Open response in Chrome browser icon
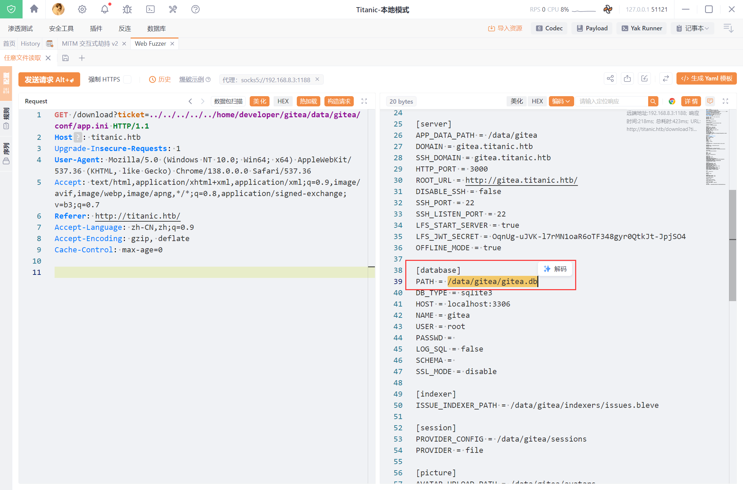Image resolution: width=743 pixels, height=490 pixels. [672, 101]
